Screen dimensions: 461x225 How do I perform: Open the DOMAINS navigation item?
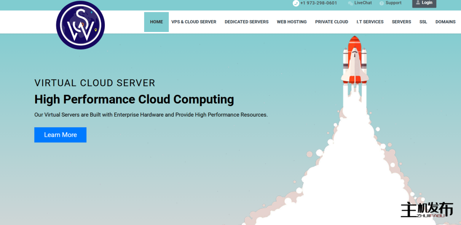click(x=445, y=22)
